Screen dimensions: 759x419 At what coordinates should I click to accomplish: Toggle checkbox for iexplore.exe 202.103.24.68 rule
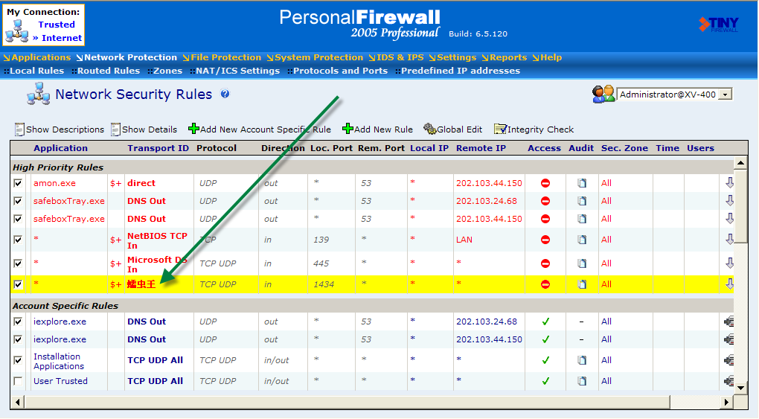click(18, 322)
